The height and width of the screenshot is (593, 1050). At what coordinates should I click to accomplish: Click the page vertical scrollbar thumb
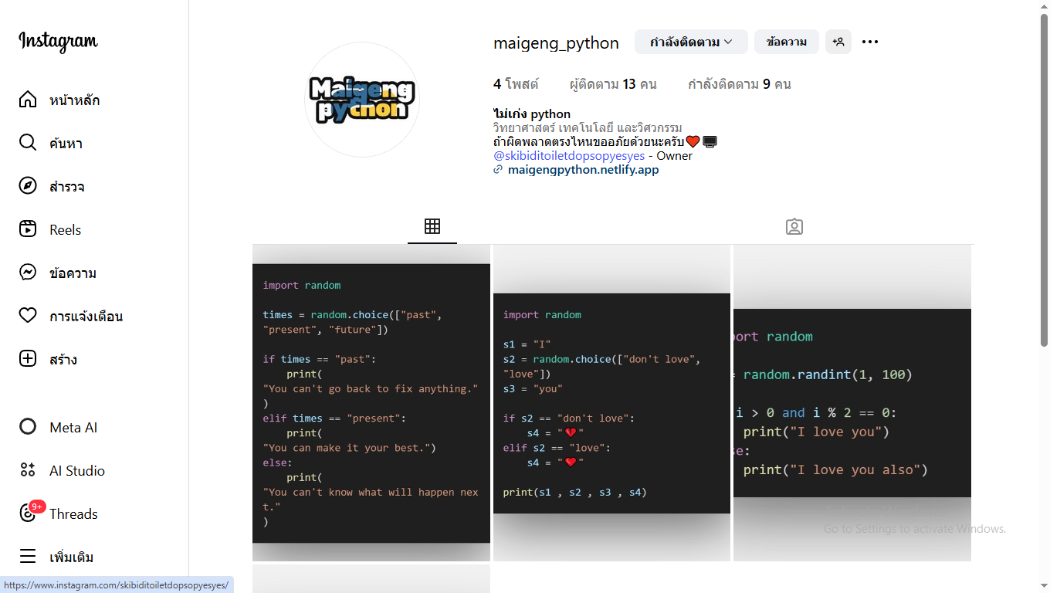[1044, 179]
